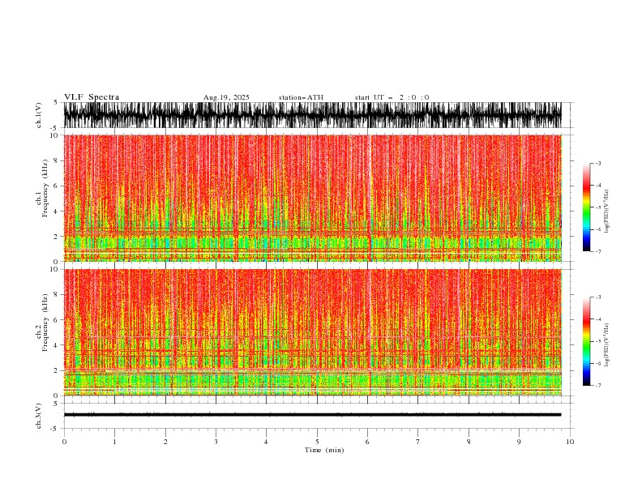Click '-7' label on ch.1 color bar
This screenshot has width=642, height=496.
point(598,251)
